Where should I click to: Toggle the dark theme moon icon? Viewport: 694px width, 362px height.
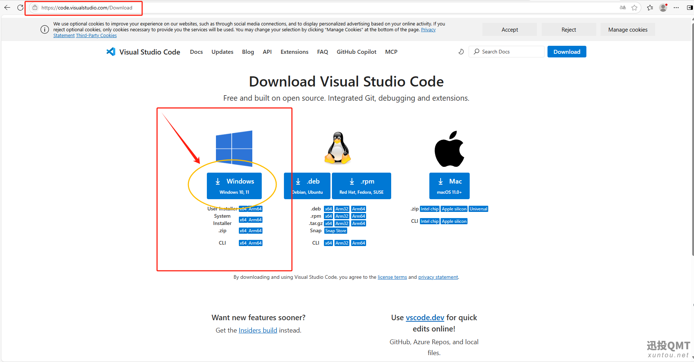tap(461, 52)
